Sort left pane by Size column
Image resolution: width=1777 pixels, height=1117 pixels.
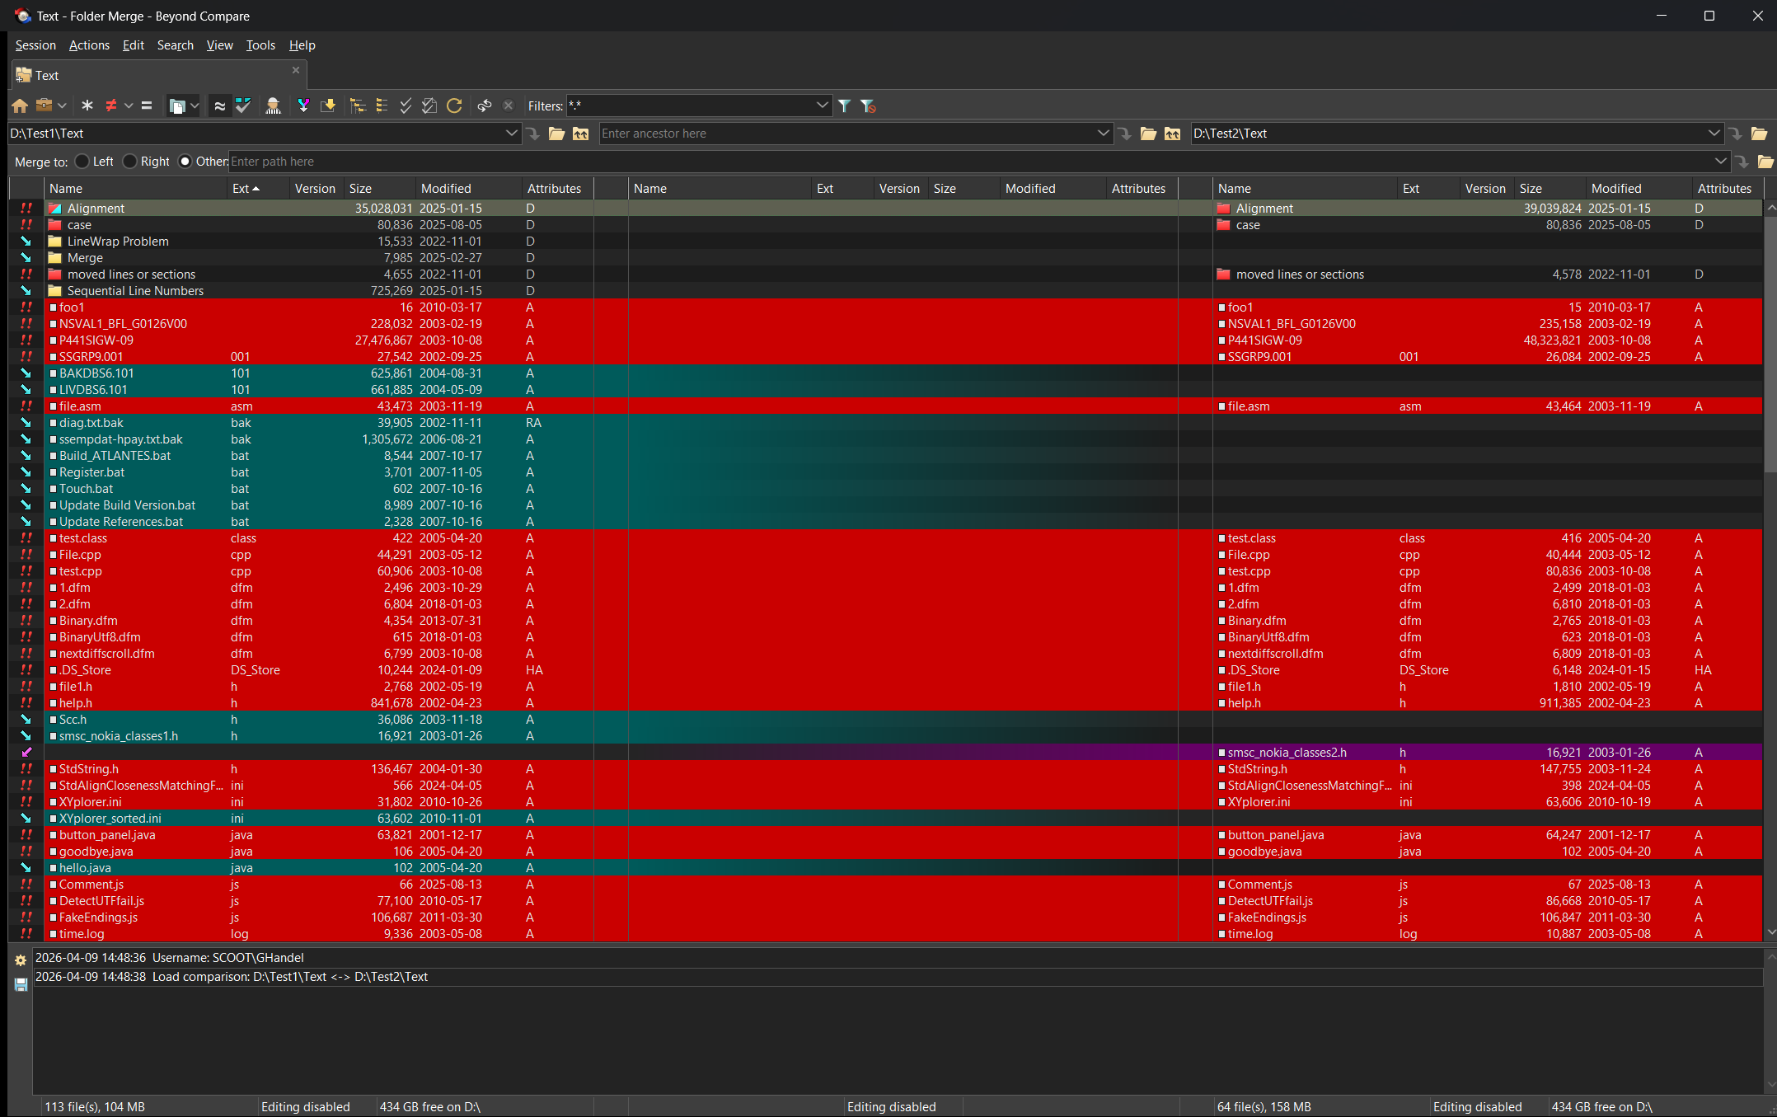(379, 189)
